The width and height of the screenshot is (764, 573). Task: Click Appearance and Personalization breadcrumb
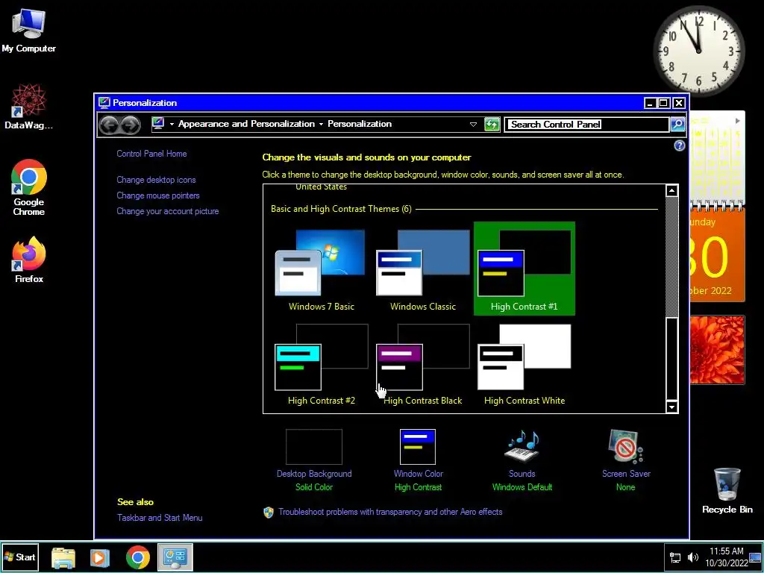[x=246, y=124]
